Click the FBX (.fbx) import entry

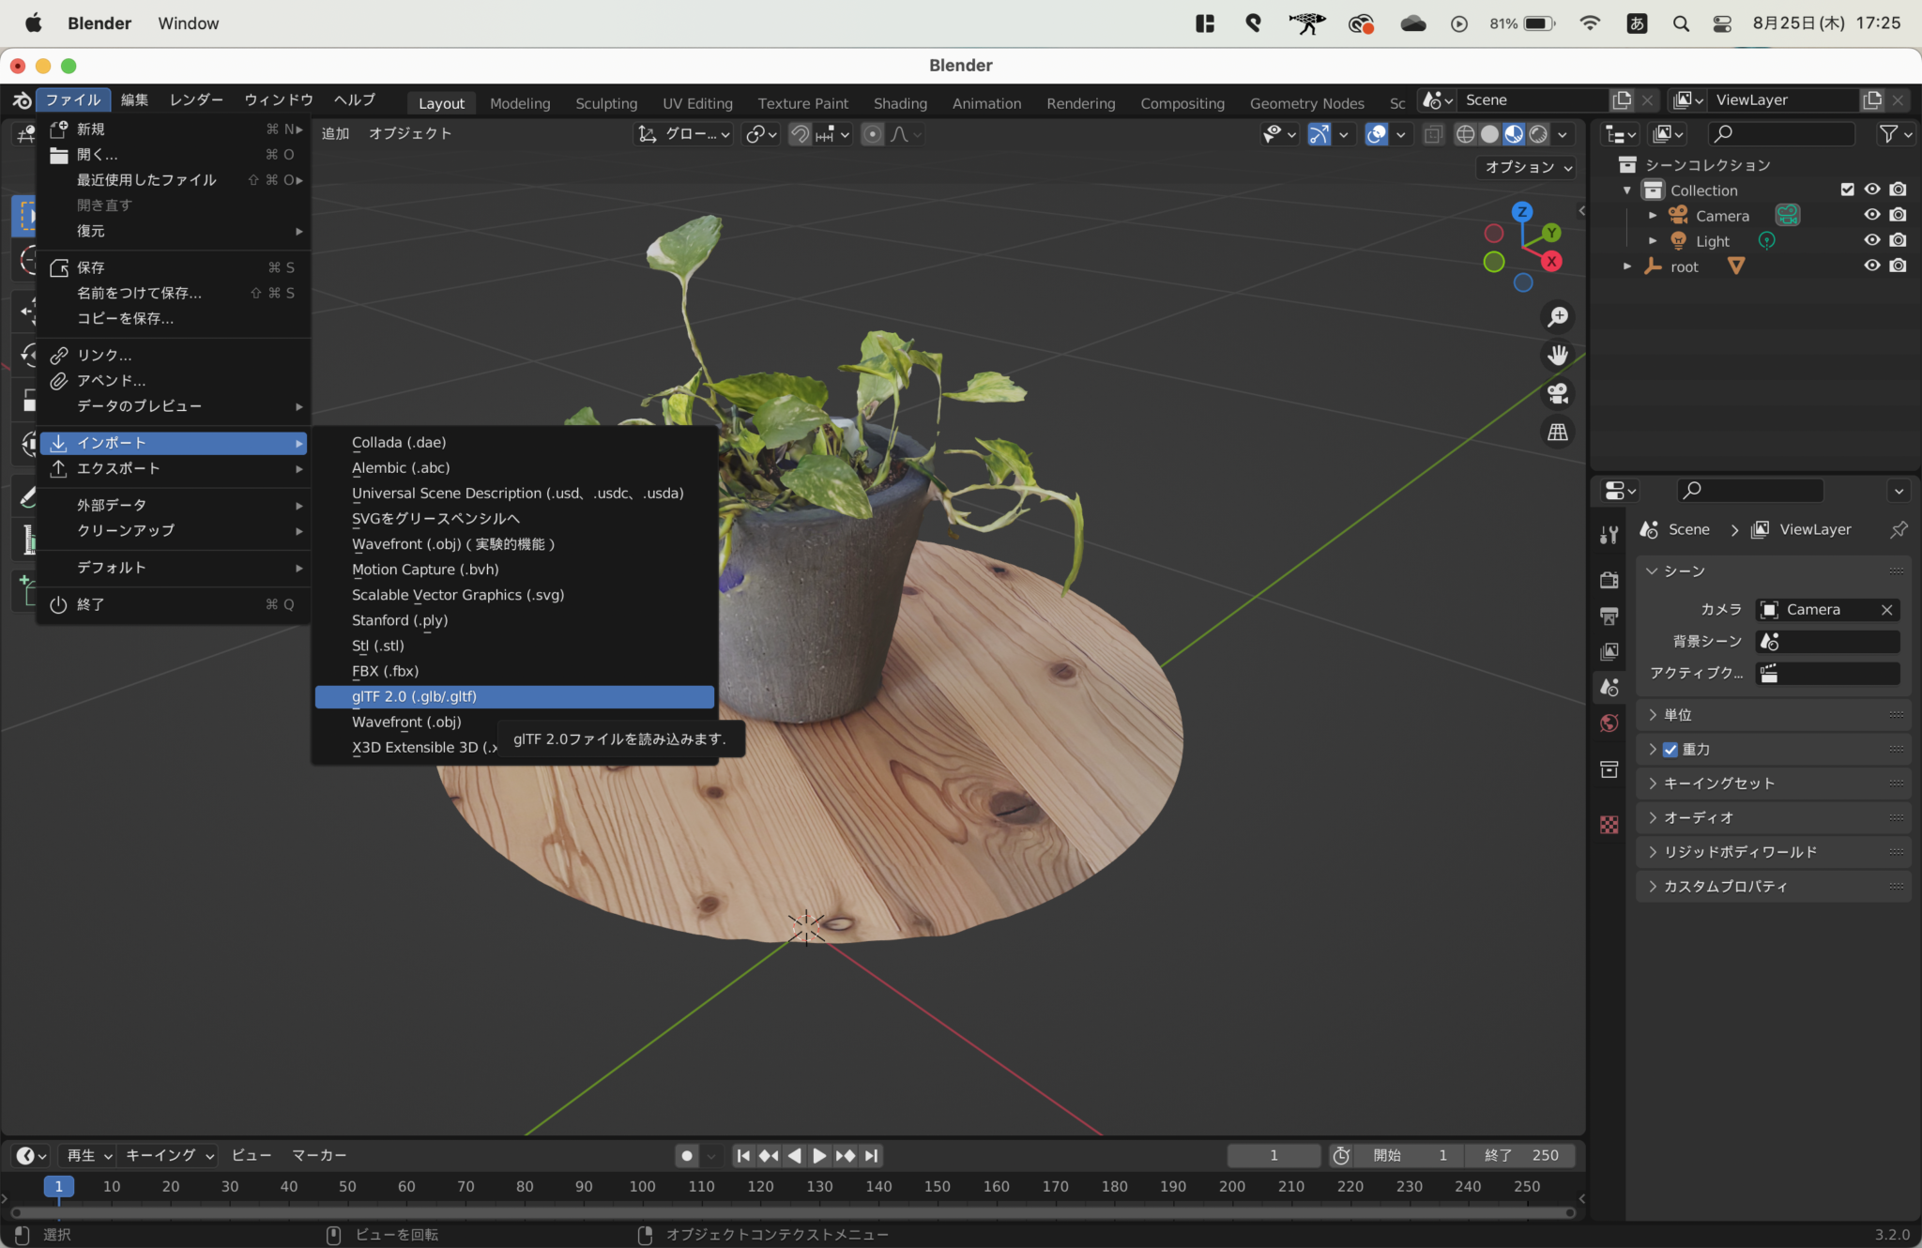click(385, 671)
